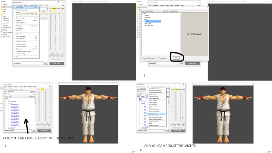The width and height of the screenshot is (272, 153).
Task: Select the TNG.cfg file icon
Action: (x=2, y=30)
